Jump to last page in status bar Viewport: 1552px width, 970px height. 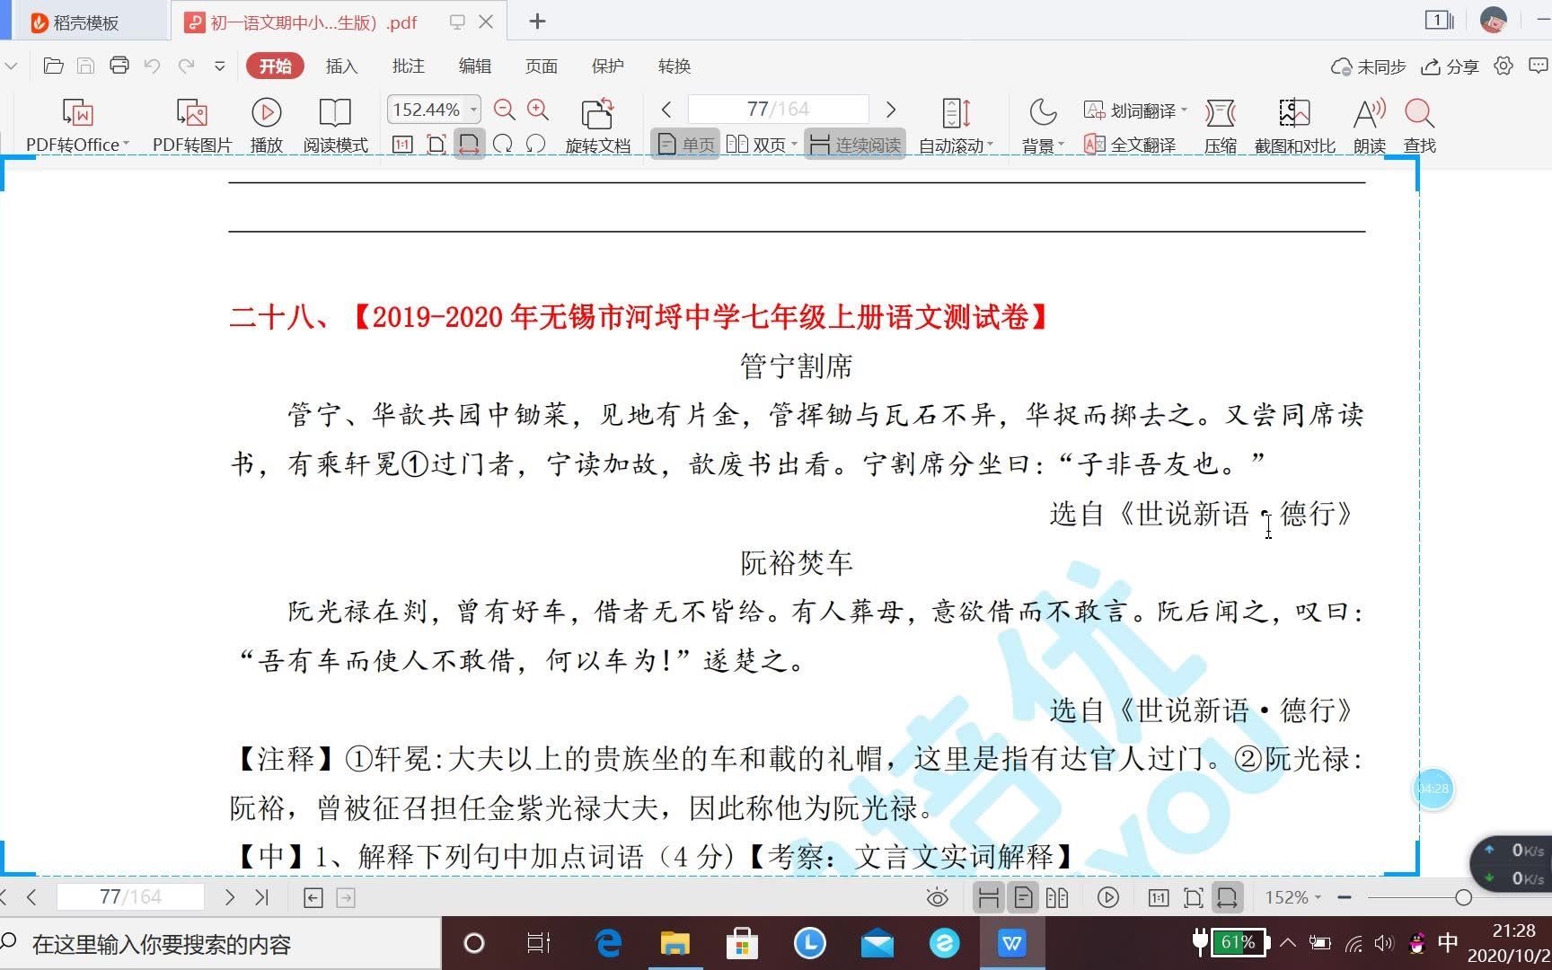pyautogui.click(x=261, y=896)
